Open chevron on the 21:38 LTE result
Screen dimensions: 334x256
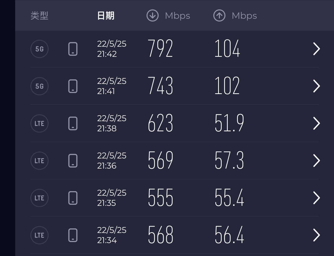pos(317,123)
